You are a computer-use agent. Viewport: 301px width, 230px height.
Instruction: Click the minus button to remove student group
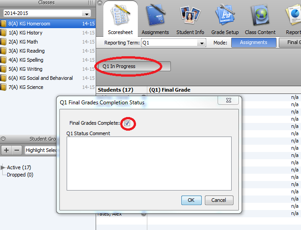click(x=17, y=150)
